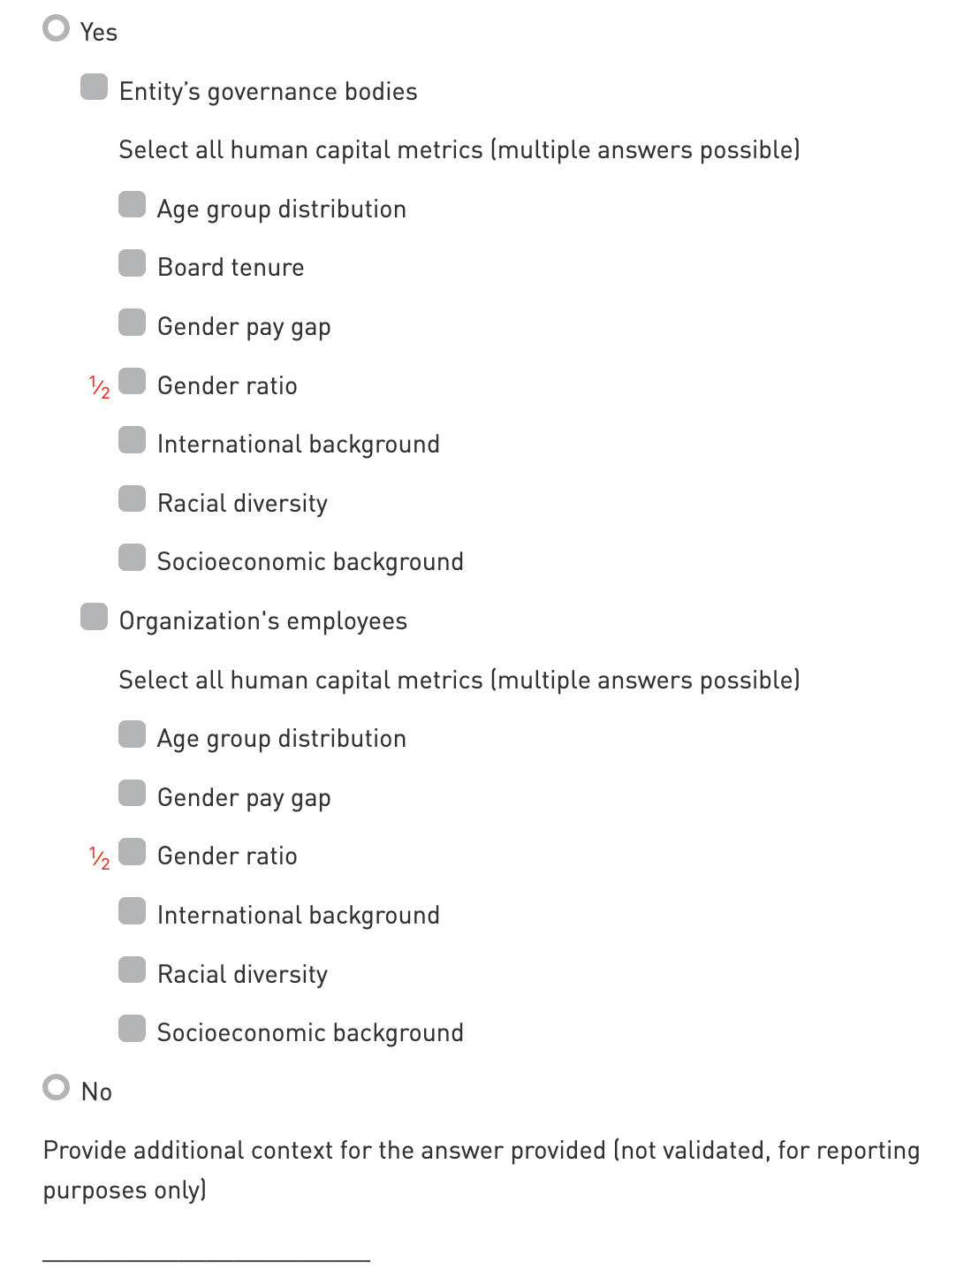Screen dimensions: 956x1278
Task: Enable the Board tenure checkbox
Action: (x=132, y=263)
